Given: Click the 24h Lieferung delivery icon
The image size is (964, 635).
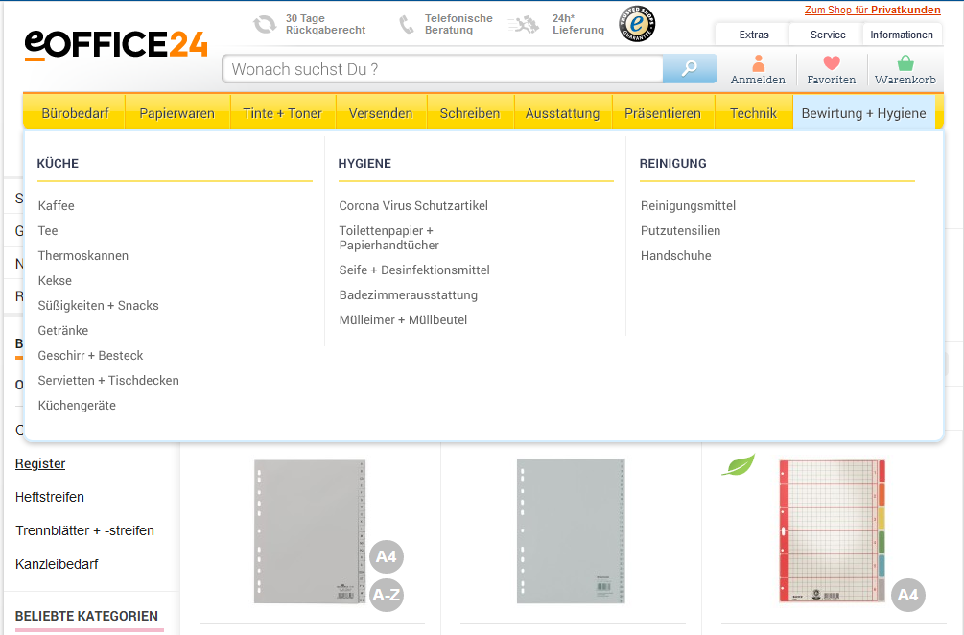Looking at the screenshot, I should click(x=524, y=25).
